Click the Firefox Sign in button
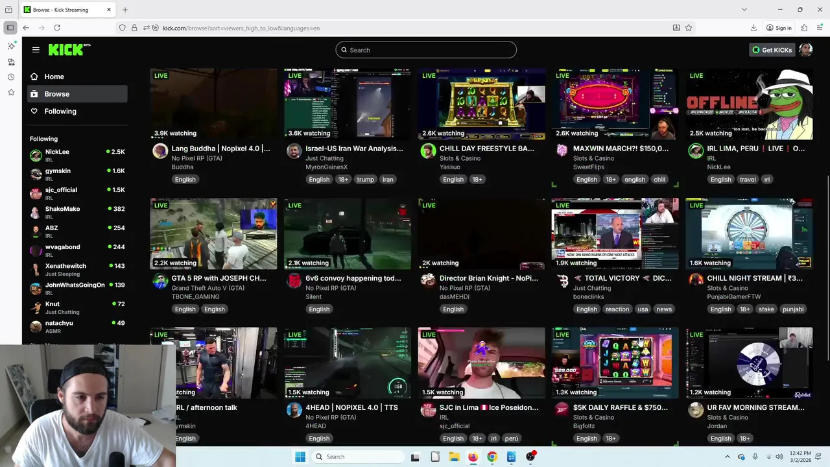This screenshot has height=467, width=830. [x=779, y=28]
